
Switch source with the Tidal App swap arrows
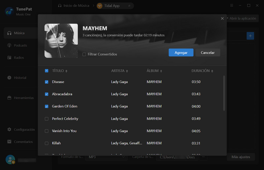[x=129, y=6]
